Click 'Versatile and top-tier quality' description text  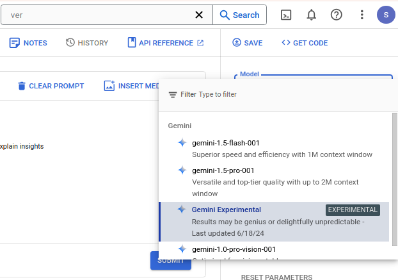click(x=275, y=188)
